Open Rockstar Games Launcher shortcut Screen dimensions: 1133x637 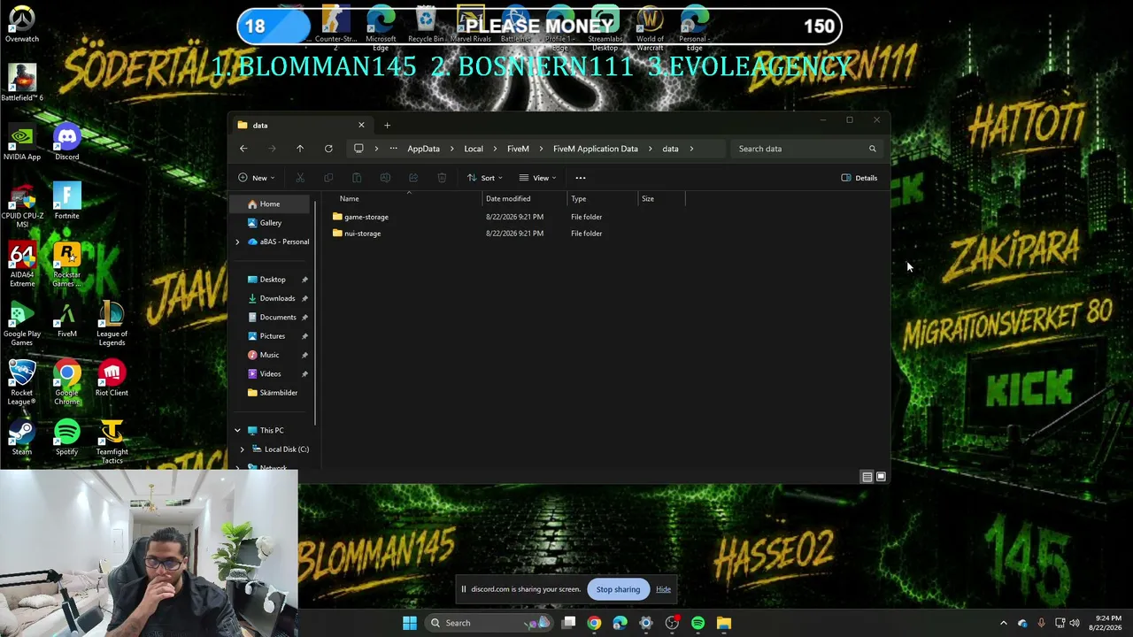point(66,265)
